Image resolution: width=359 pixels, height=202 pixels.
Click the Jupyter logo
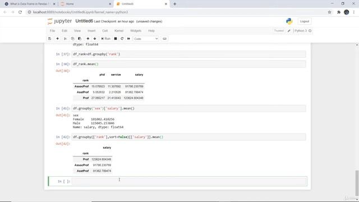tap(59, 21)
